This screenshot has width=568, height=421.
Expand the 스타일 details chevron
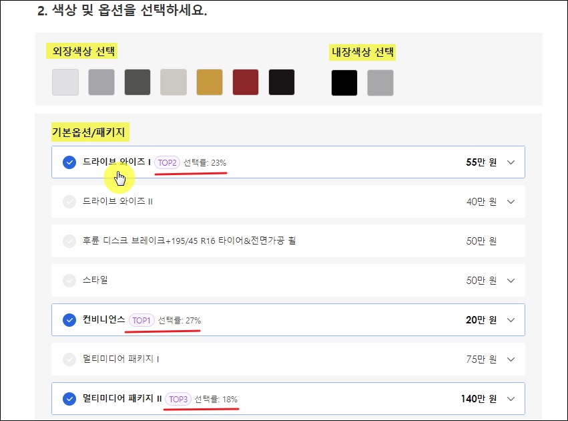click(511, 280)
